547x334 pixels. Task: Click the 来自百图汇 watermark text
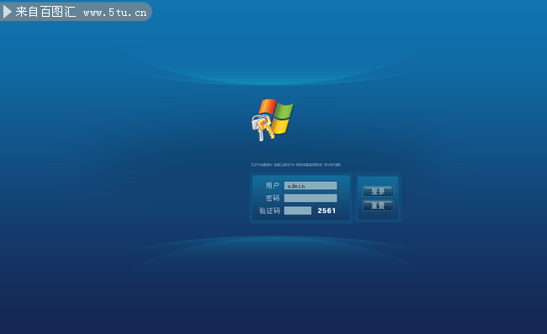45,12
